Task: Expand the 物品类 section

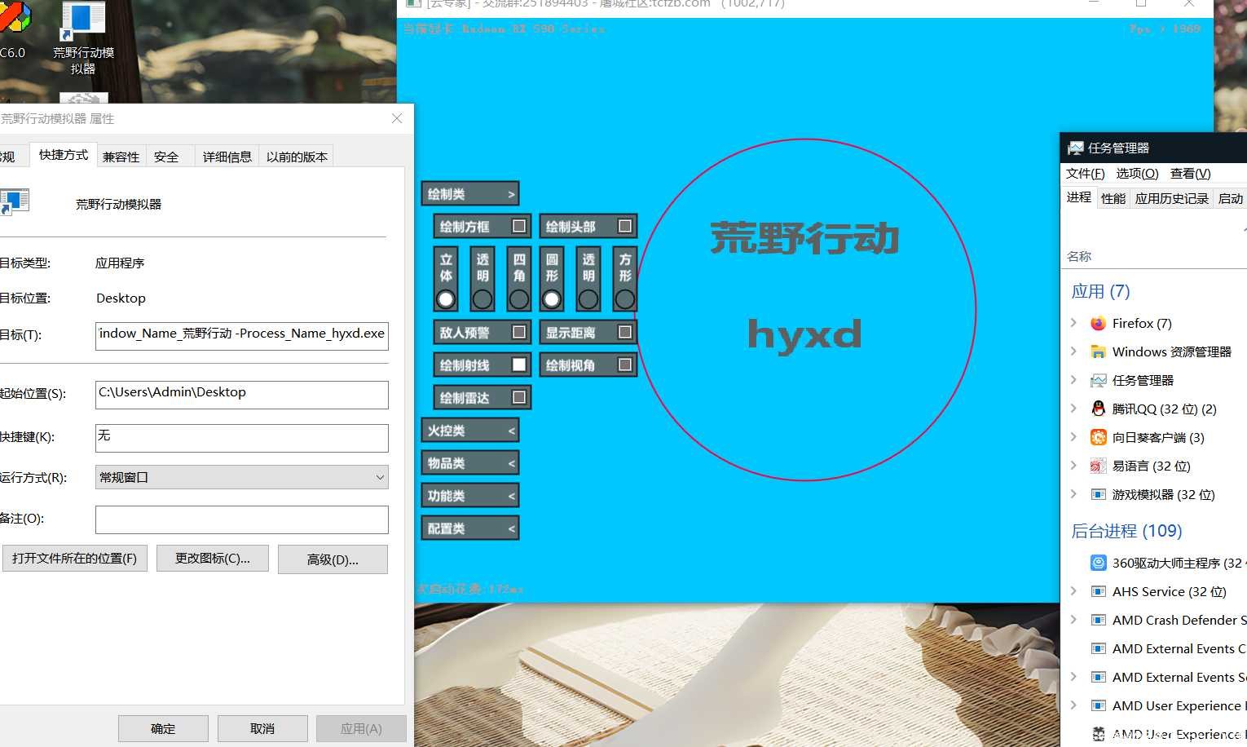Action: tap(470, 463)
